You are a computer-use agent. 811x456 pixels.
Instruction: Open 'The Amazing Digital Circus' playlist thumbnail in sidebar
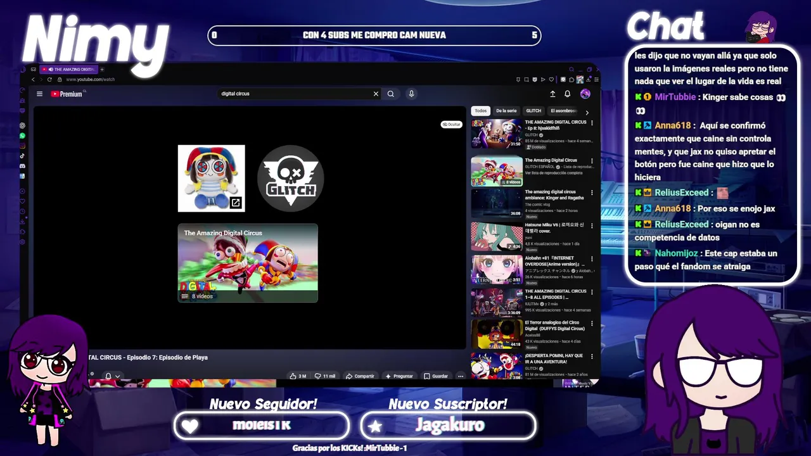pos(497,171)
